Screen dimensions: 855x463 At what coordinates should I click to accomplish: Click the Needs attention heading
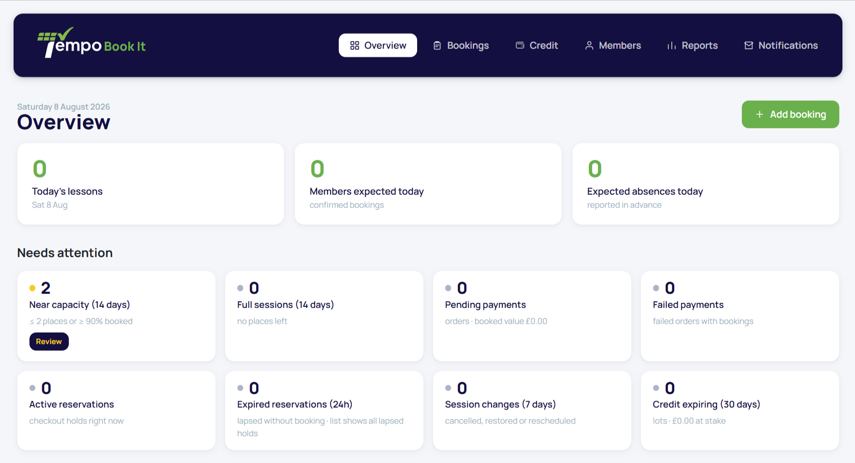point(65,253)
